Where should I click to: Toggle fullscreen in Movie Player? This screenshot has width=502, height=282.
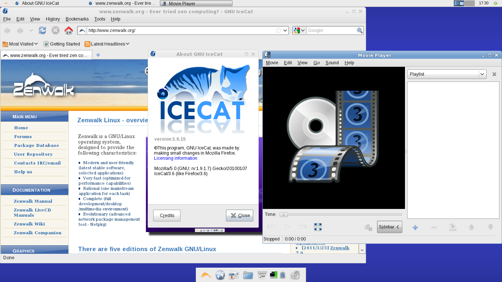tap(318, 227)
